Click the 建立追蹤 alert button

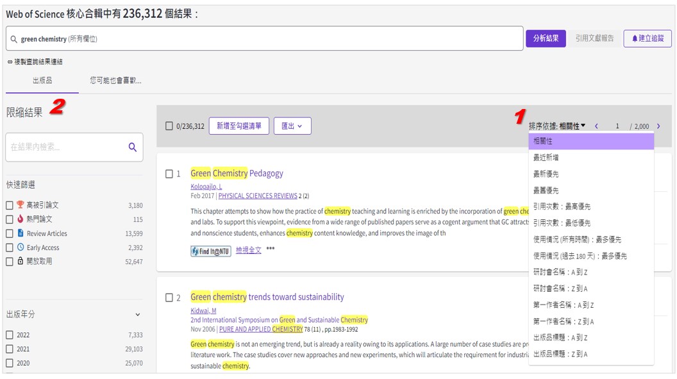point(648,38)
